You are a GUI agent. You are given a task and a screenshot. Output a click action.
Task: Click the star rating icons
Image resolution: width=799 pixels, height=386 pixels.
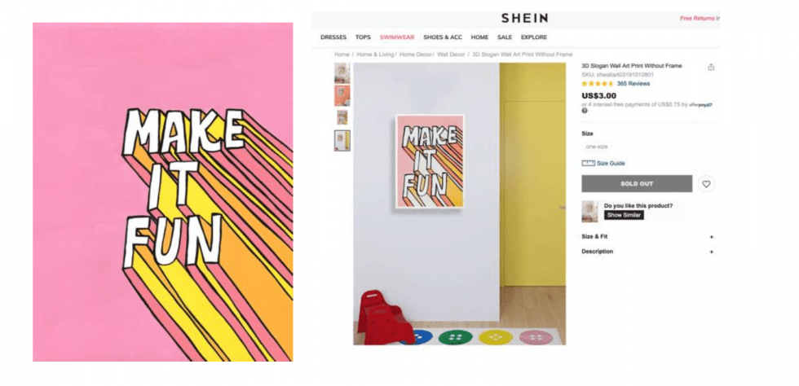point(598,84)
